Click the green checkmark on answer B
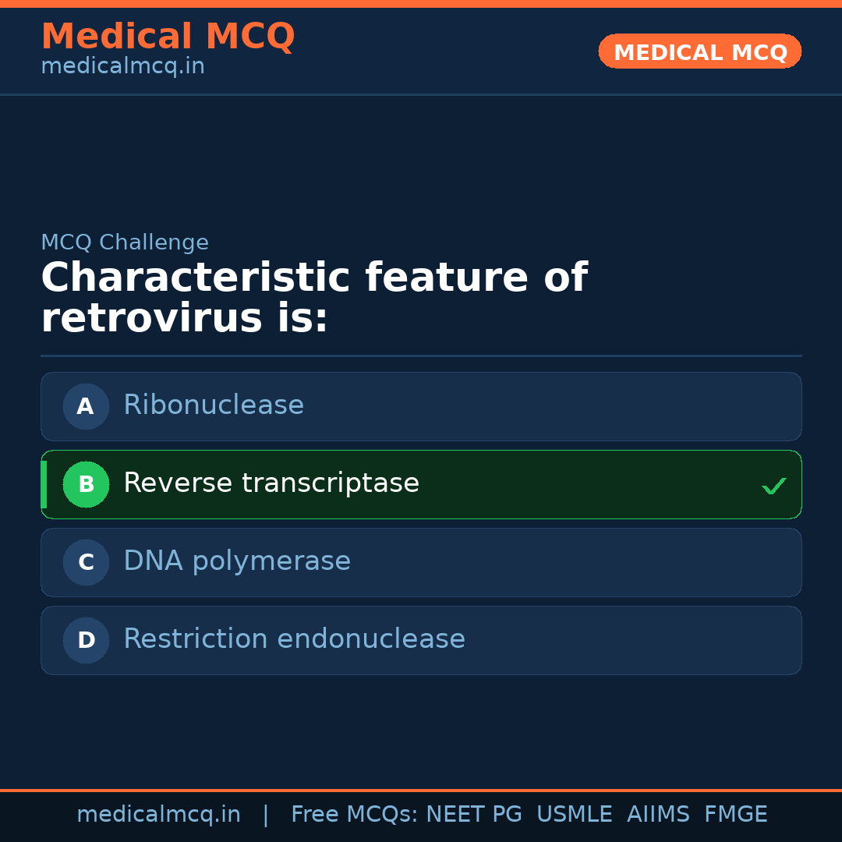Image resolution: width=842 pixels, height=842 pixels. 774,486
